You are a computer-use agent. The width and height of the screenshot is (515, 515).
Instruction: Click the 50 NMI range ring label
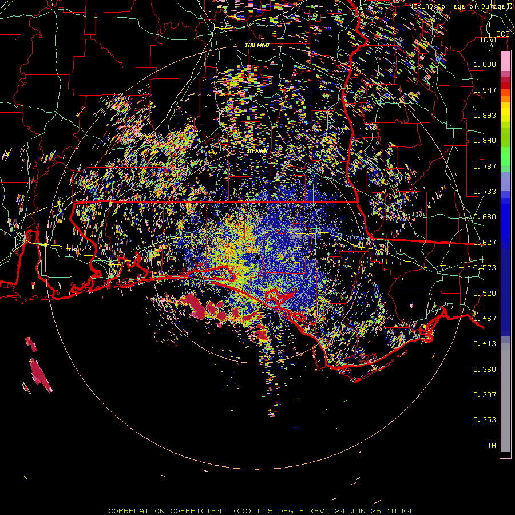(257, 152)
